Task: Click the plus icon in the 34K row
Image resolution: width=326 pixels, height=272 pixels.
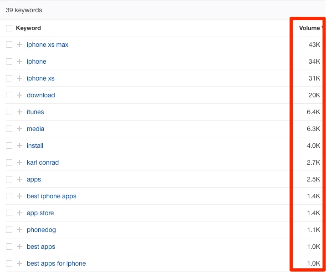Action: coord(20,61)
